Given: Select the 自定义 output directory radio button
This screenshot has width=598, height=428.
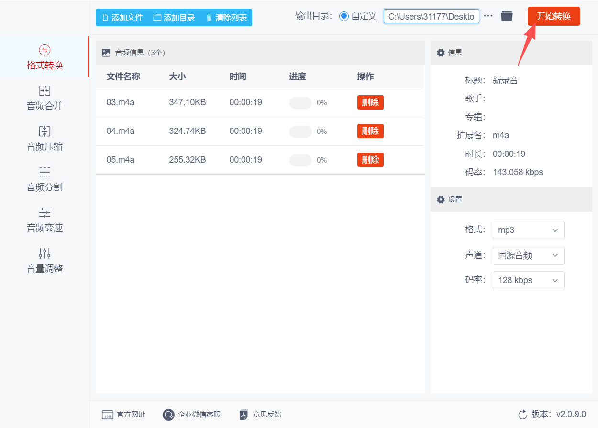Looking at the screenshot, I should (344, 16).
